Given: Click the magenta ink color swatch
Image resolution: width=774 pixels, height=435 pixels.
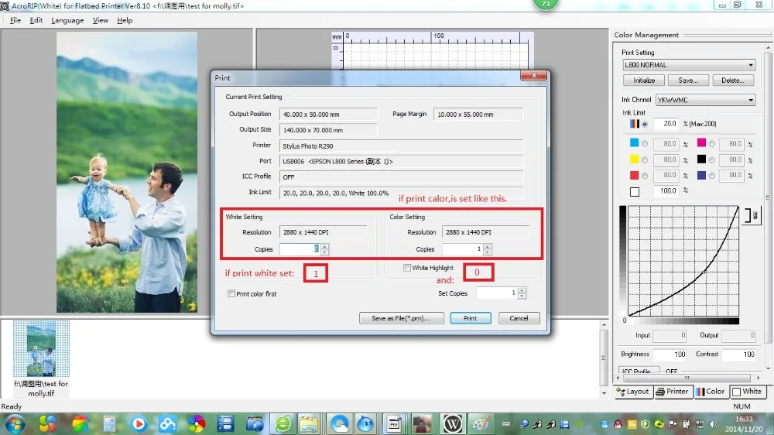Looking at the screenshot, I should (701, 143).
